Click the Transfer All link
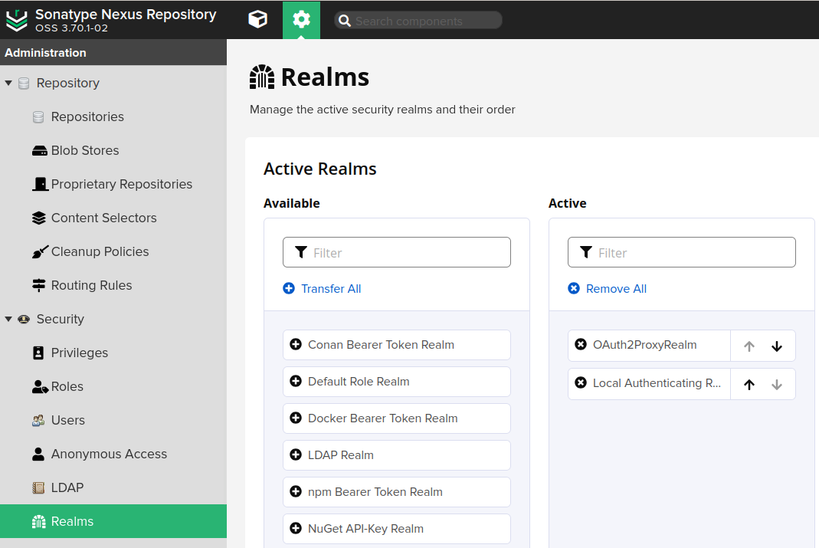The image size is (819, 548). pos(330,289)
